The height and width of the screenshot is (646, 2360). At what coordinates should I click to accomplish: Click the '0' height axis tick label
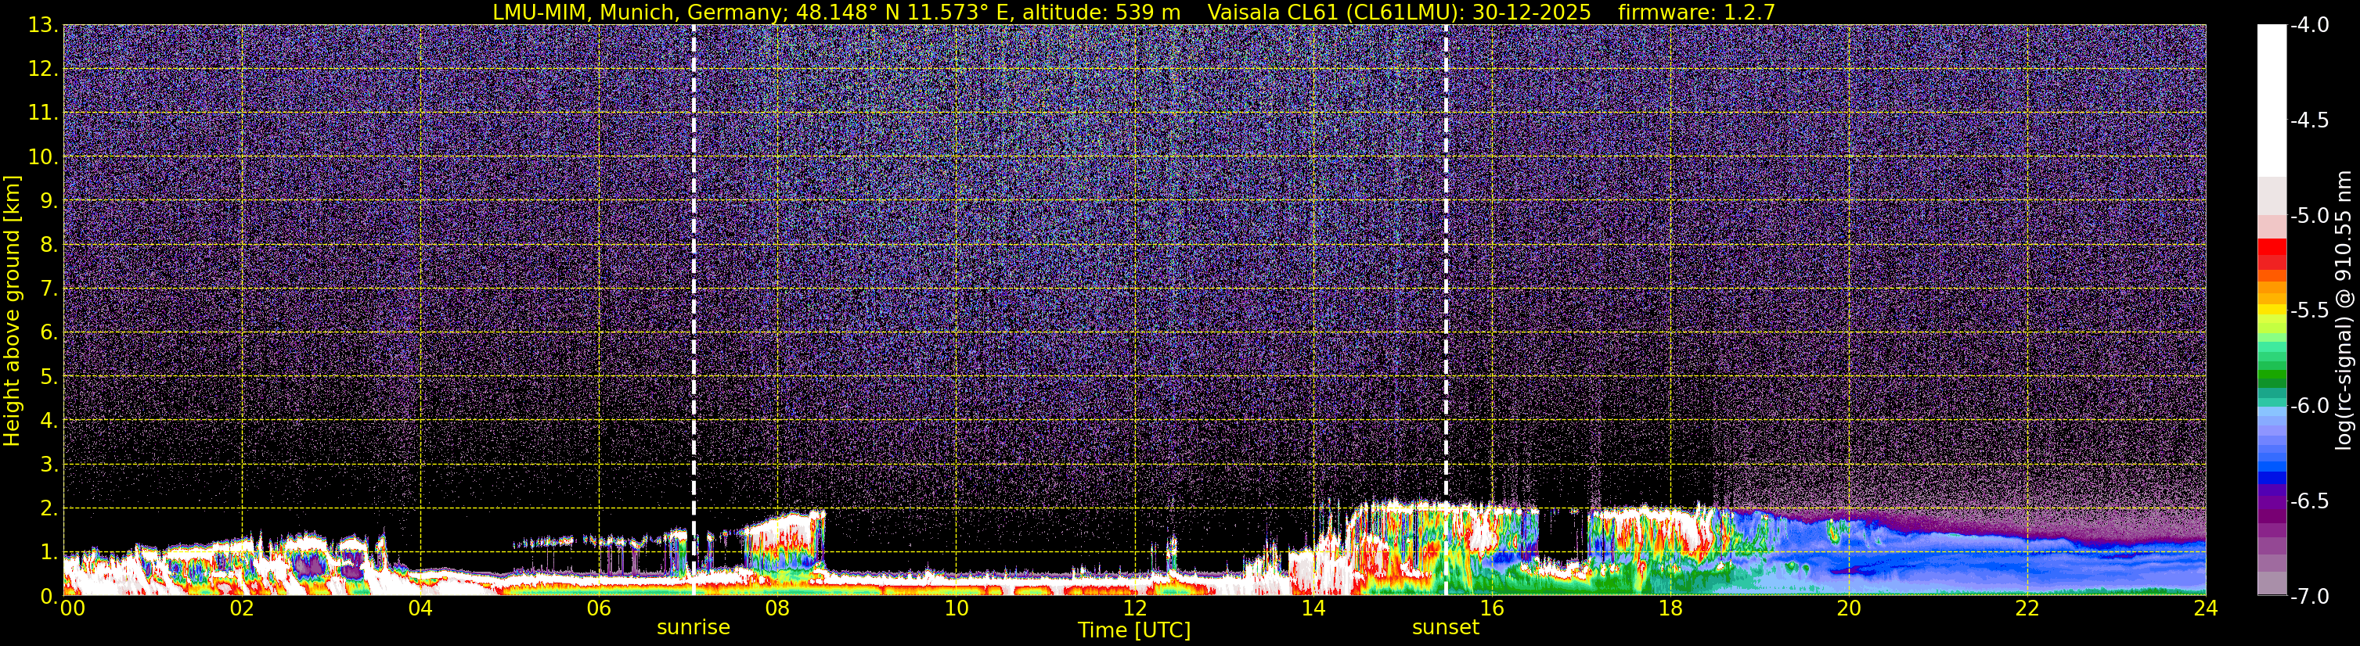click(48, 596)
